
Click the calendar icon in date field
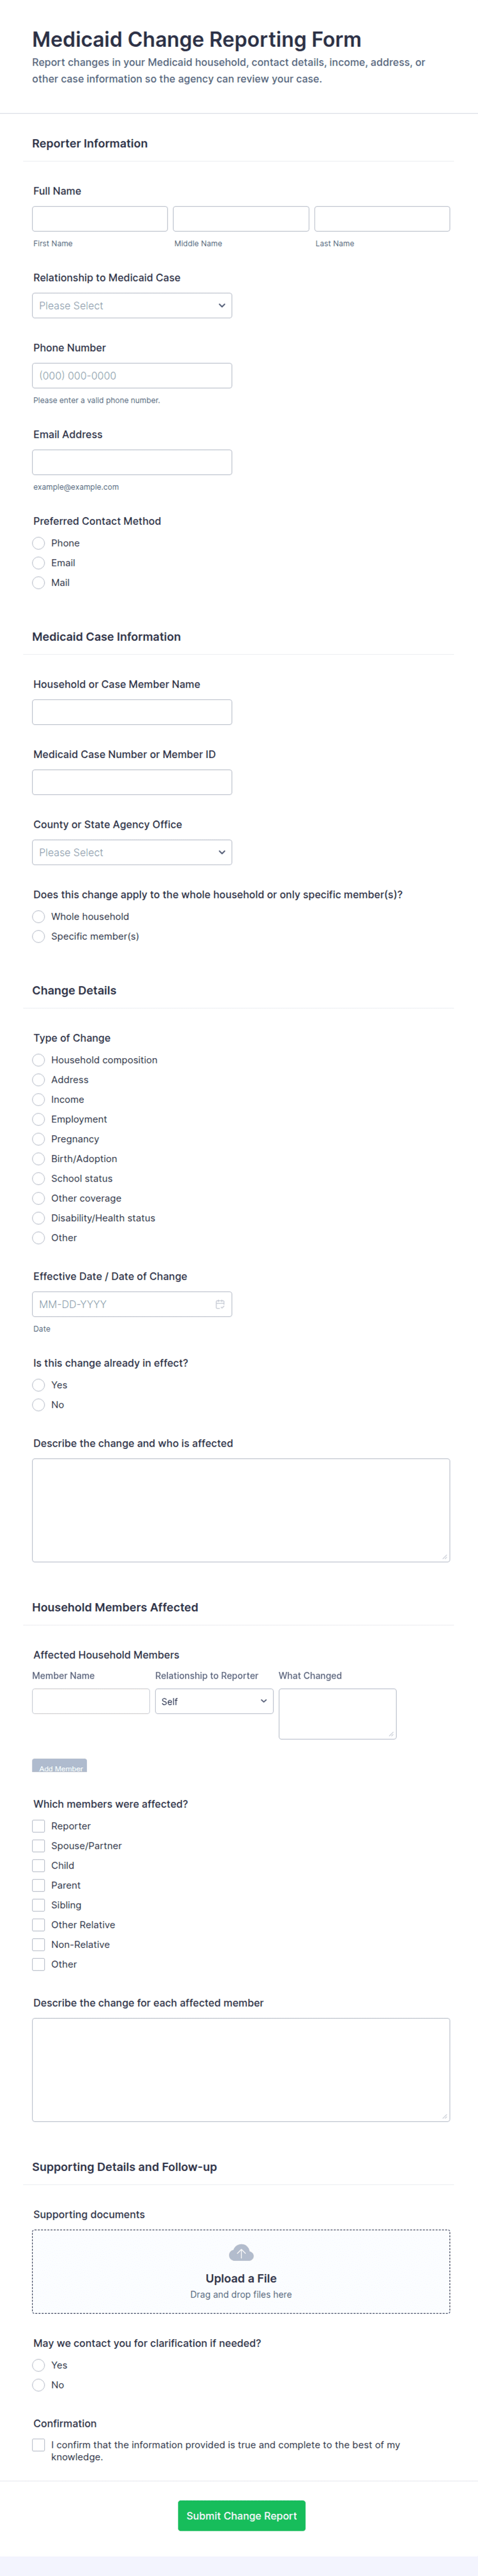tap(220, 1304)
